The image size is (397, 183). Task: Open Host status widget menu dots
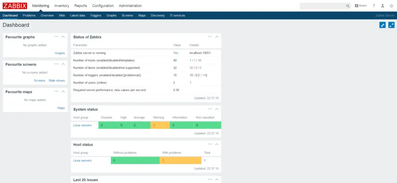pyautogui.click(x=210, y=144)
